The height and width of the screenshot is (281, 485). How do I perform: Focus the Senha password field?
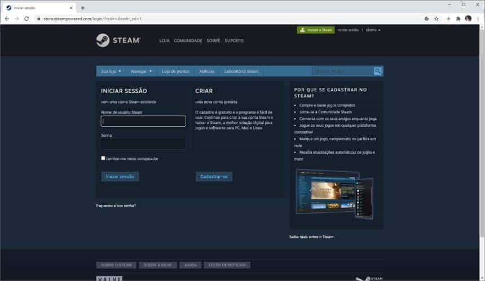click(x=143, y=144)
